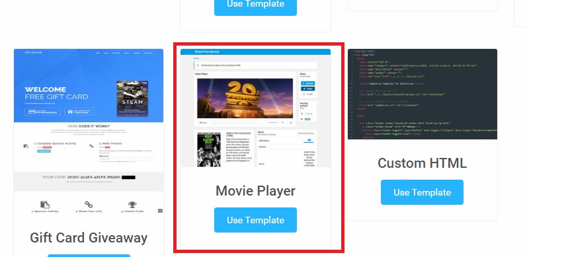The image size is (566, 257).
Task: Select the Movie Player title text
Action: click(x=255, y=191)
